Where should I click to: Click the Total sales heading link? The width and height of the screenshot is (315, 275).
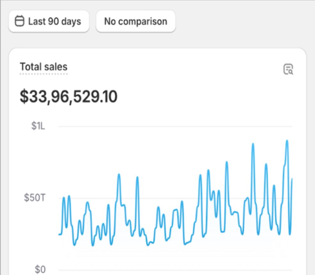[x=43, y=67]
